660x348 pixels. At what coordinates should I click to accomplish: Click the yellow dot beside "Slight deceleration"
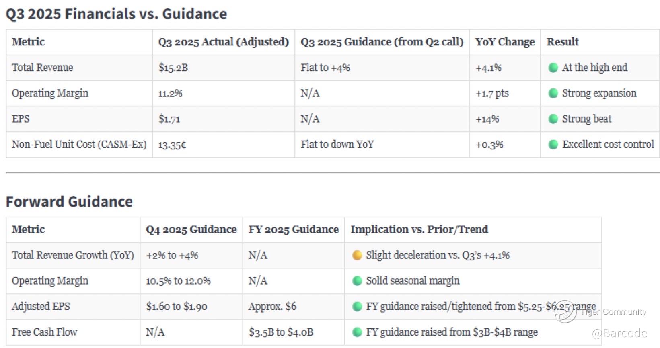tap(357, 255)
